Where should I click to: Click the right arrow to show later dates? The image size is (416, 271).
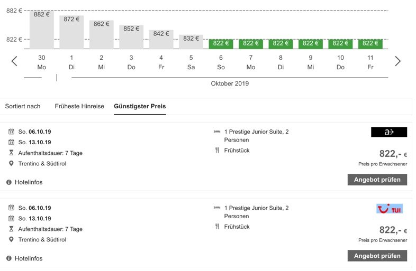[398, 61]
